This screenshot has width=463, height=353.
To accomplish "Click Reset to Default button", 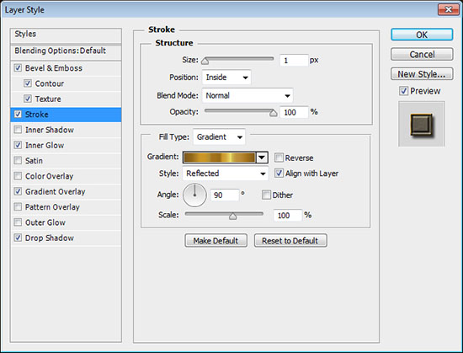I will pos(290,240).
